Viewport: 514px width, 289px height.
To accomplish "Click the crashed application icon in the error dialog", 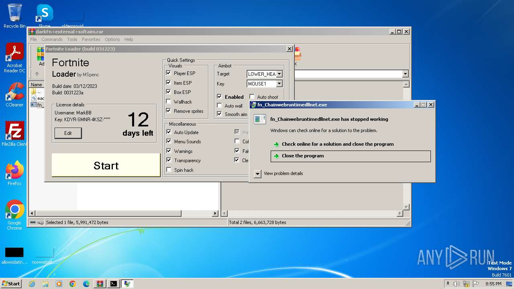I will pyautogui.click(x=260, y=119).
